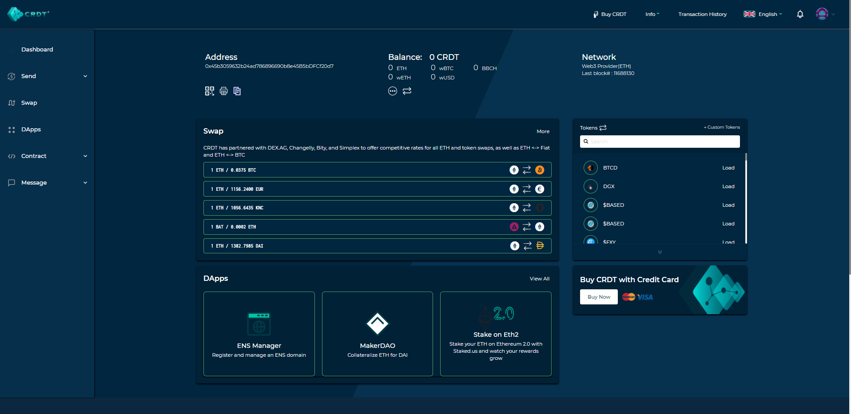Load the BTCD token

(728, 168)
